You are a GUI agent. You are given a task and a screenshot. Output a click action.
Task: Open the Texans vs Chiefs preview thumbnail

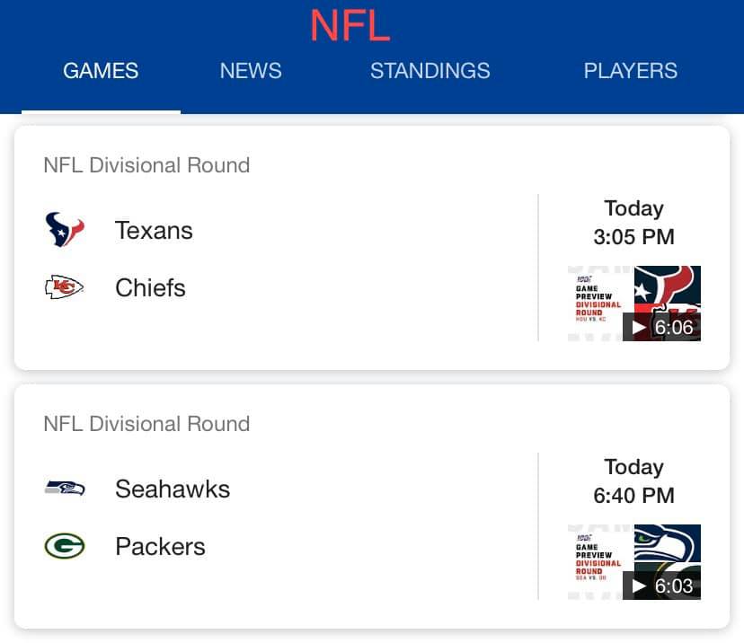pyautogui.click(x=633, y=304)
